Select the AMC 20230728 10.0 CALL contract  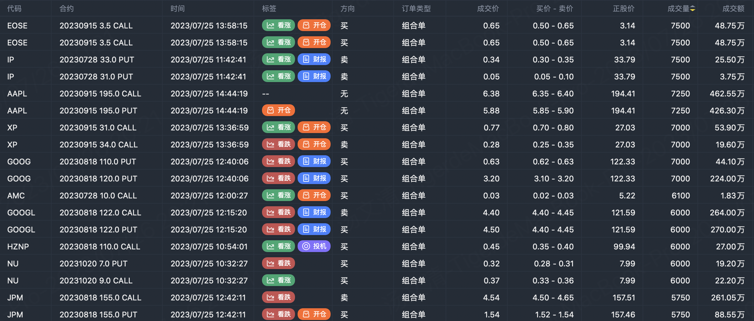pos(98,196)
